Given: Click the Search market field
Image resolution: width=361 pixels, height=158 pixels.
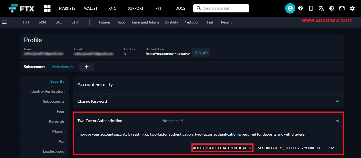Looking at the screenshot, I should click(221, 8).
